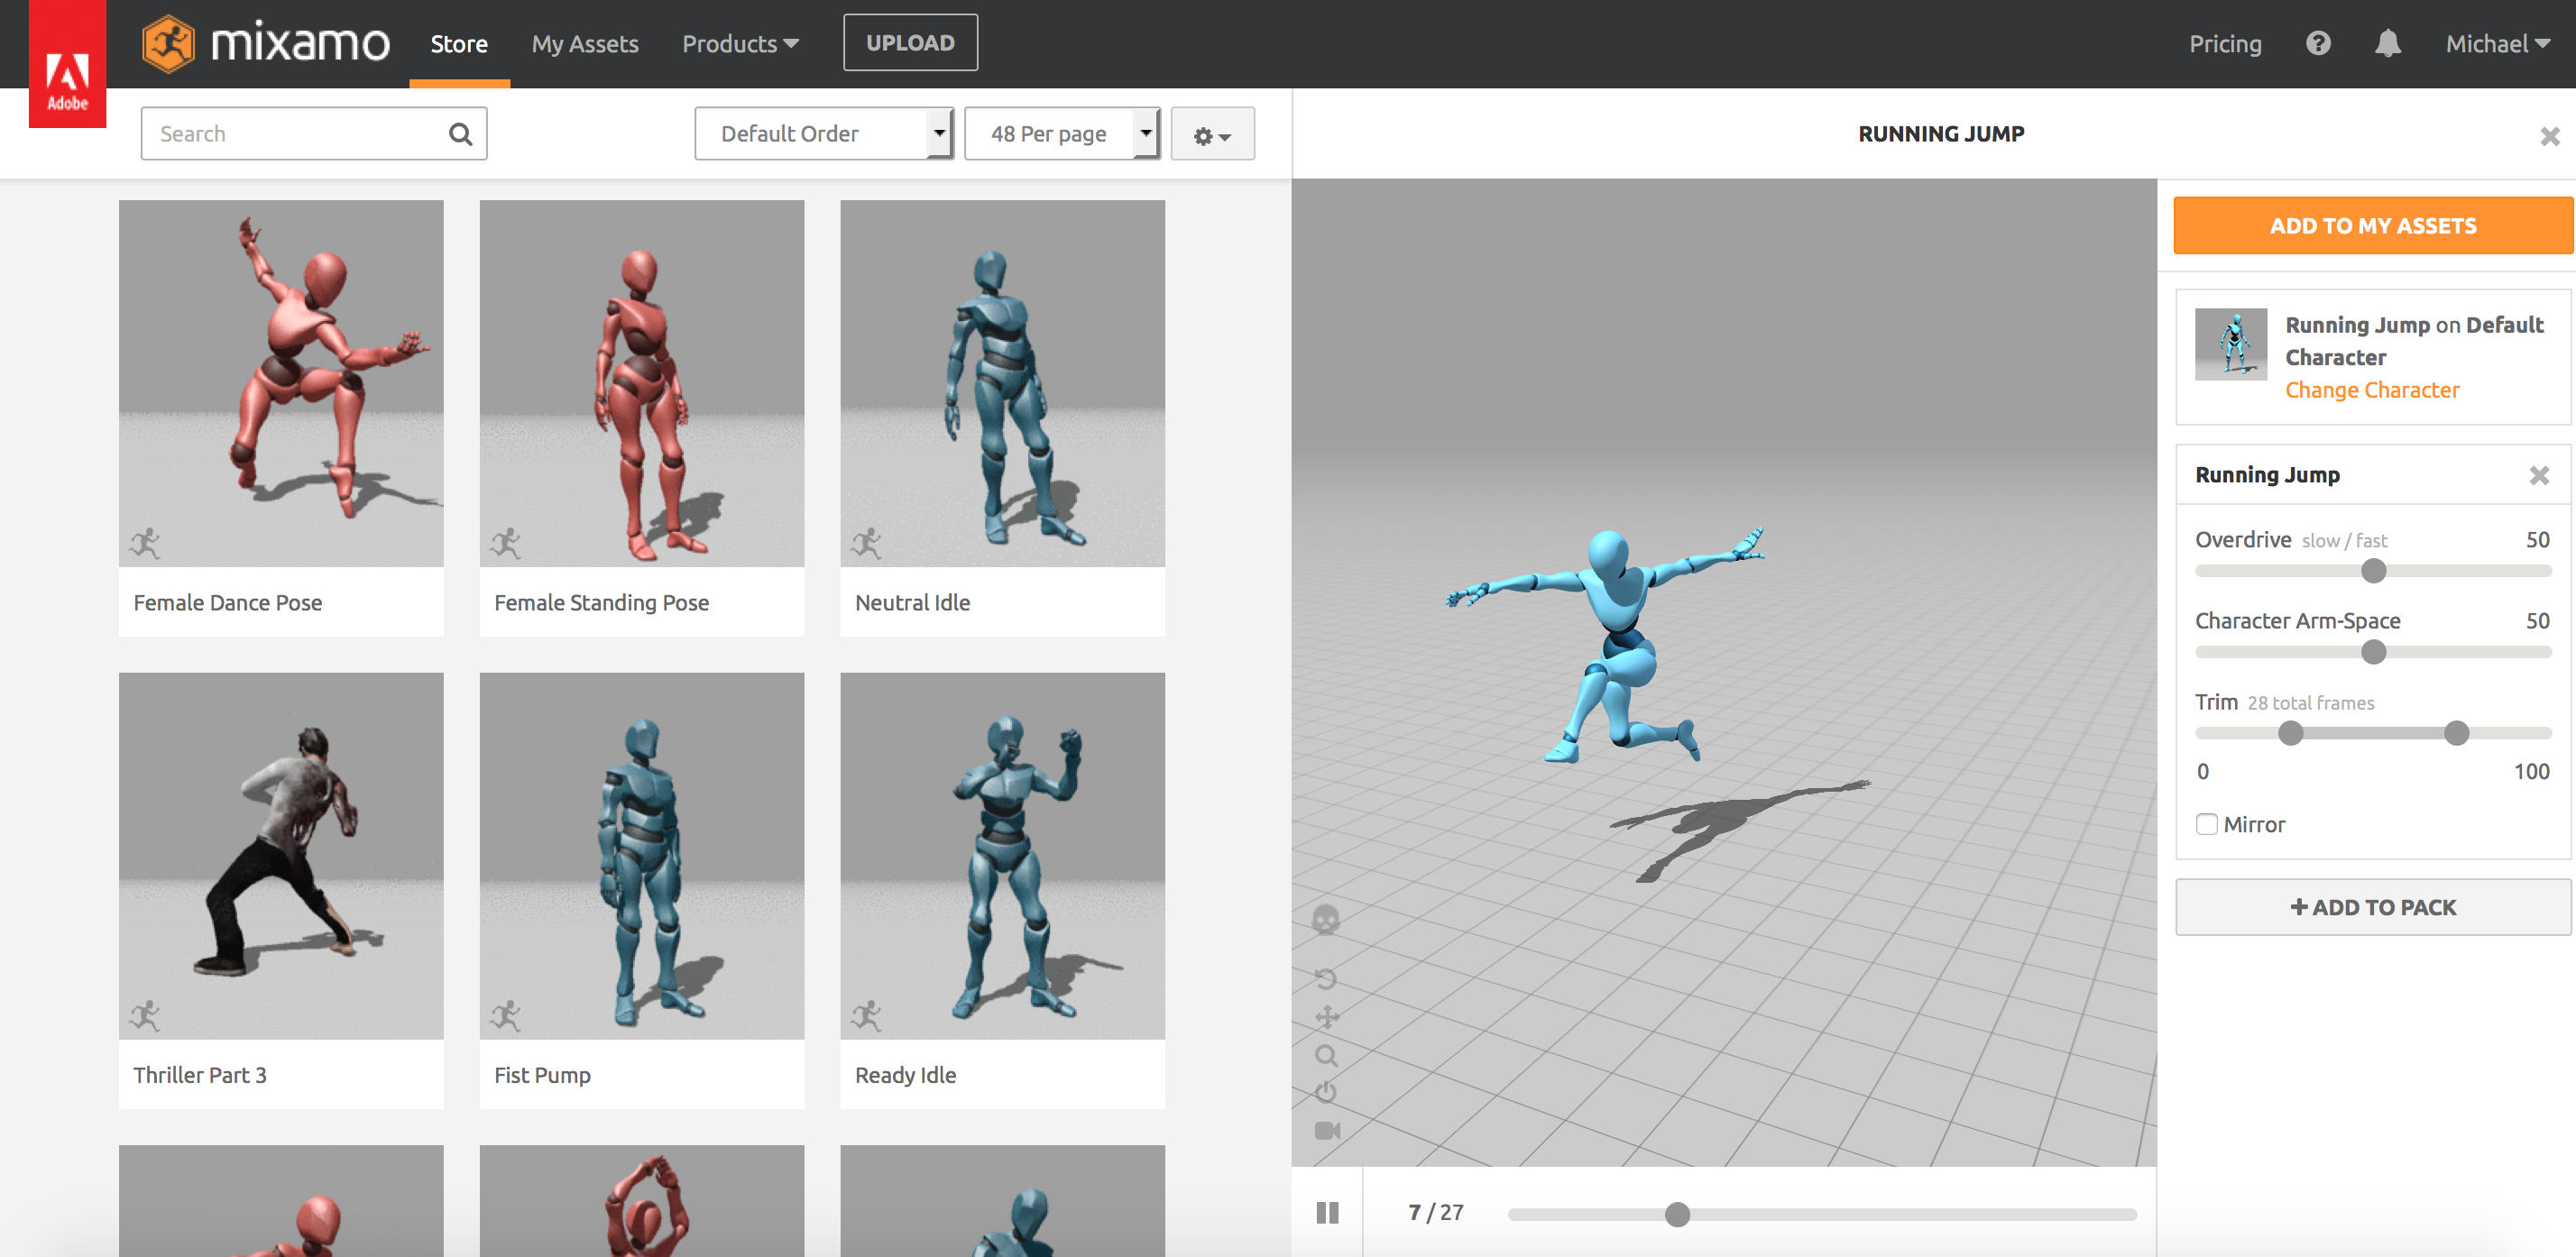Open the Michael account menu
Screen dimensions: 2576x1257
2497,44
